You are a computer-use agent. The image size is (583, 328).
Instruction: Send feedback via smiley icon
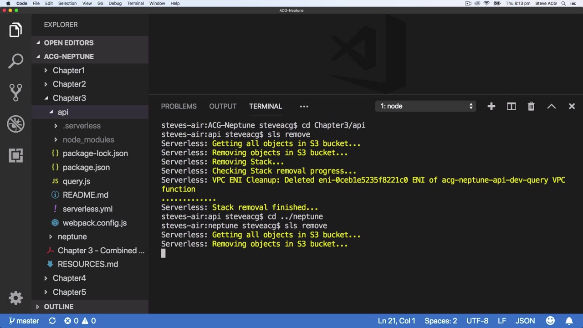click(x=550, y=321)
